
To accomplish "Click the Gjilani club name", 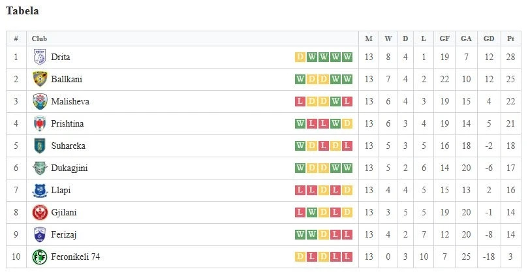I will [64, 213].
